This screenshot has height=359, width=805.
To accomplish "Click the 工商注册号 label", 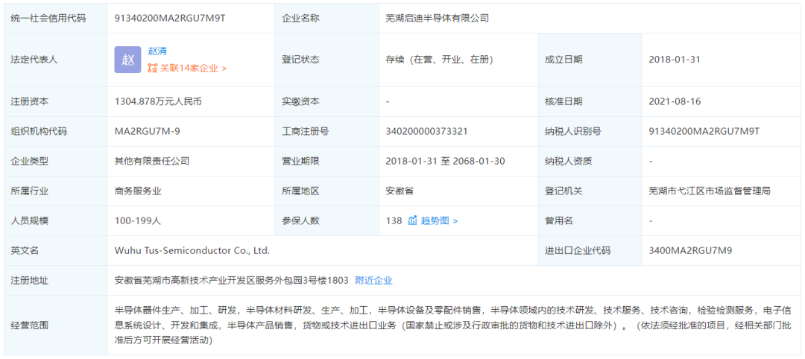I will (305, 131).
